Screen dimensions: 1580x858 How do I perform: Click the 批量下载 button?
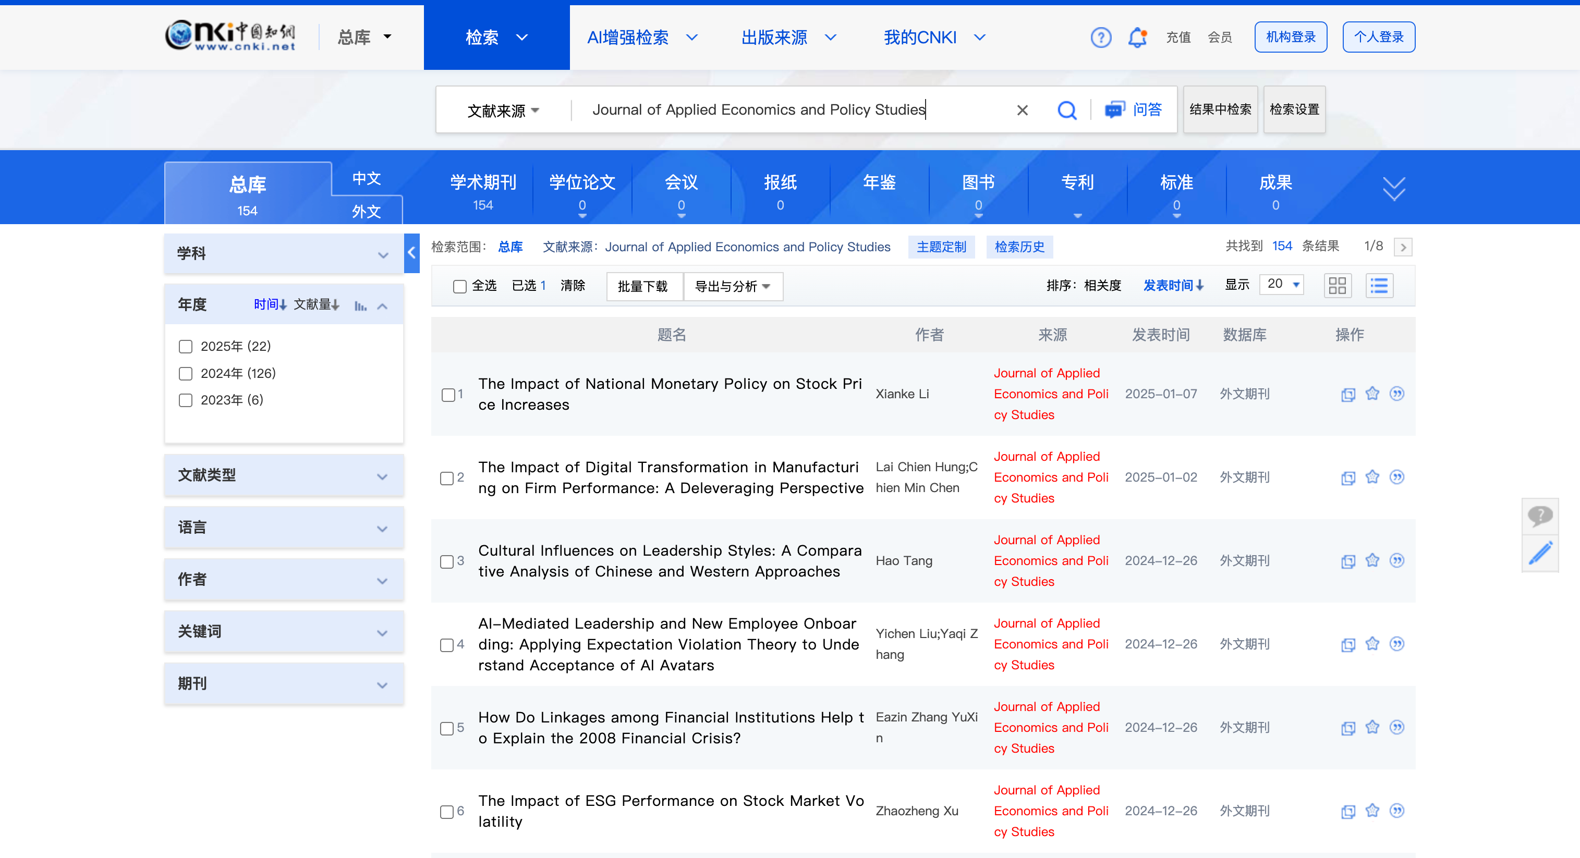[644, 286]
